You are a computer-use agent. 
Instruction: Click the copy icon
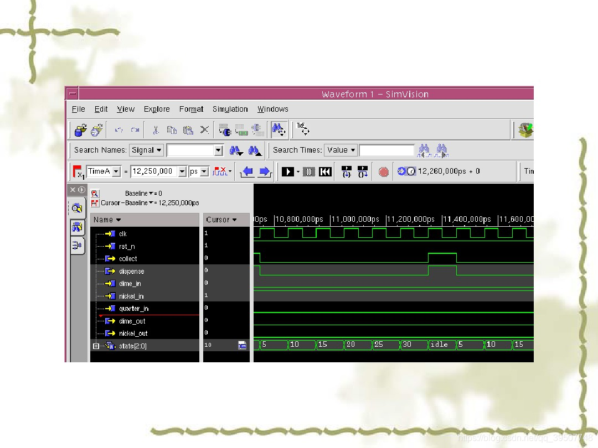(x=172, y=131)
